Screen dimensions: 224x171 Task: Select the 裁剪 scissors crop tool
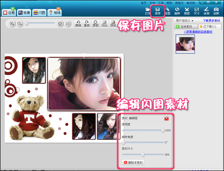tap(187, 11)
